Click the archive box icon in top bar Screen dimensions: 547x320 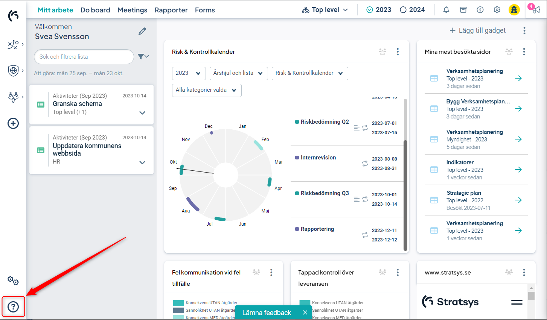[463, 10]
